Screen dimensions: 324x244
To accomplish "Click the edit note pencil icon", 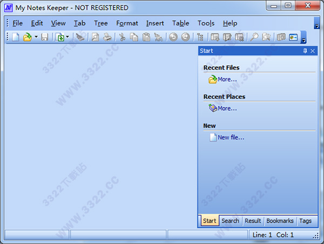I will click(227, 37).
